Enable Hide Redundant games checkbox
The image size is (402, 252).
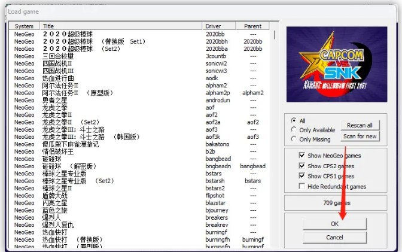coord(303,186)
